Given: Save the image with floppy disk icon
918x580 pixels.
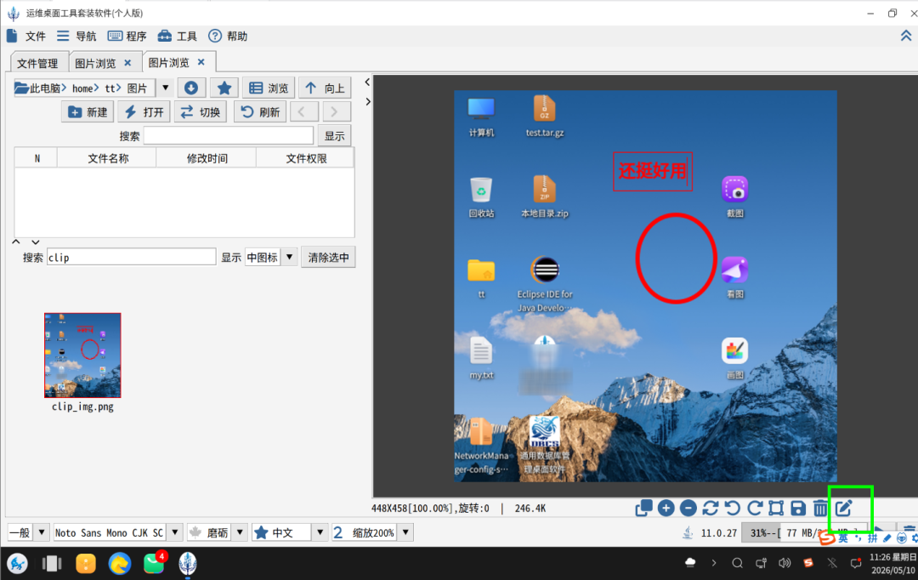Looking at the screenshot, I should 798,508.
